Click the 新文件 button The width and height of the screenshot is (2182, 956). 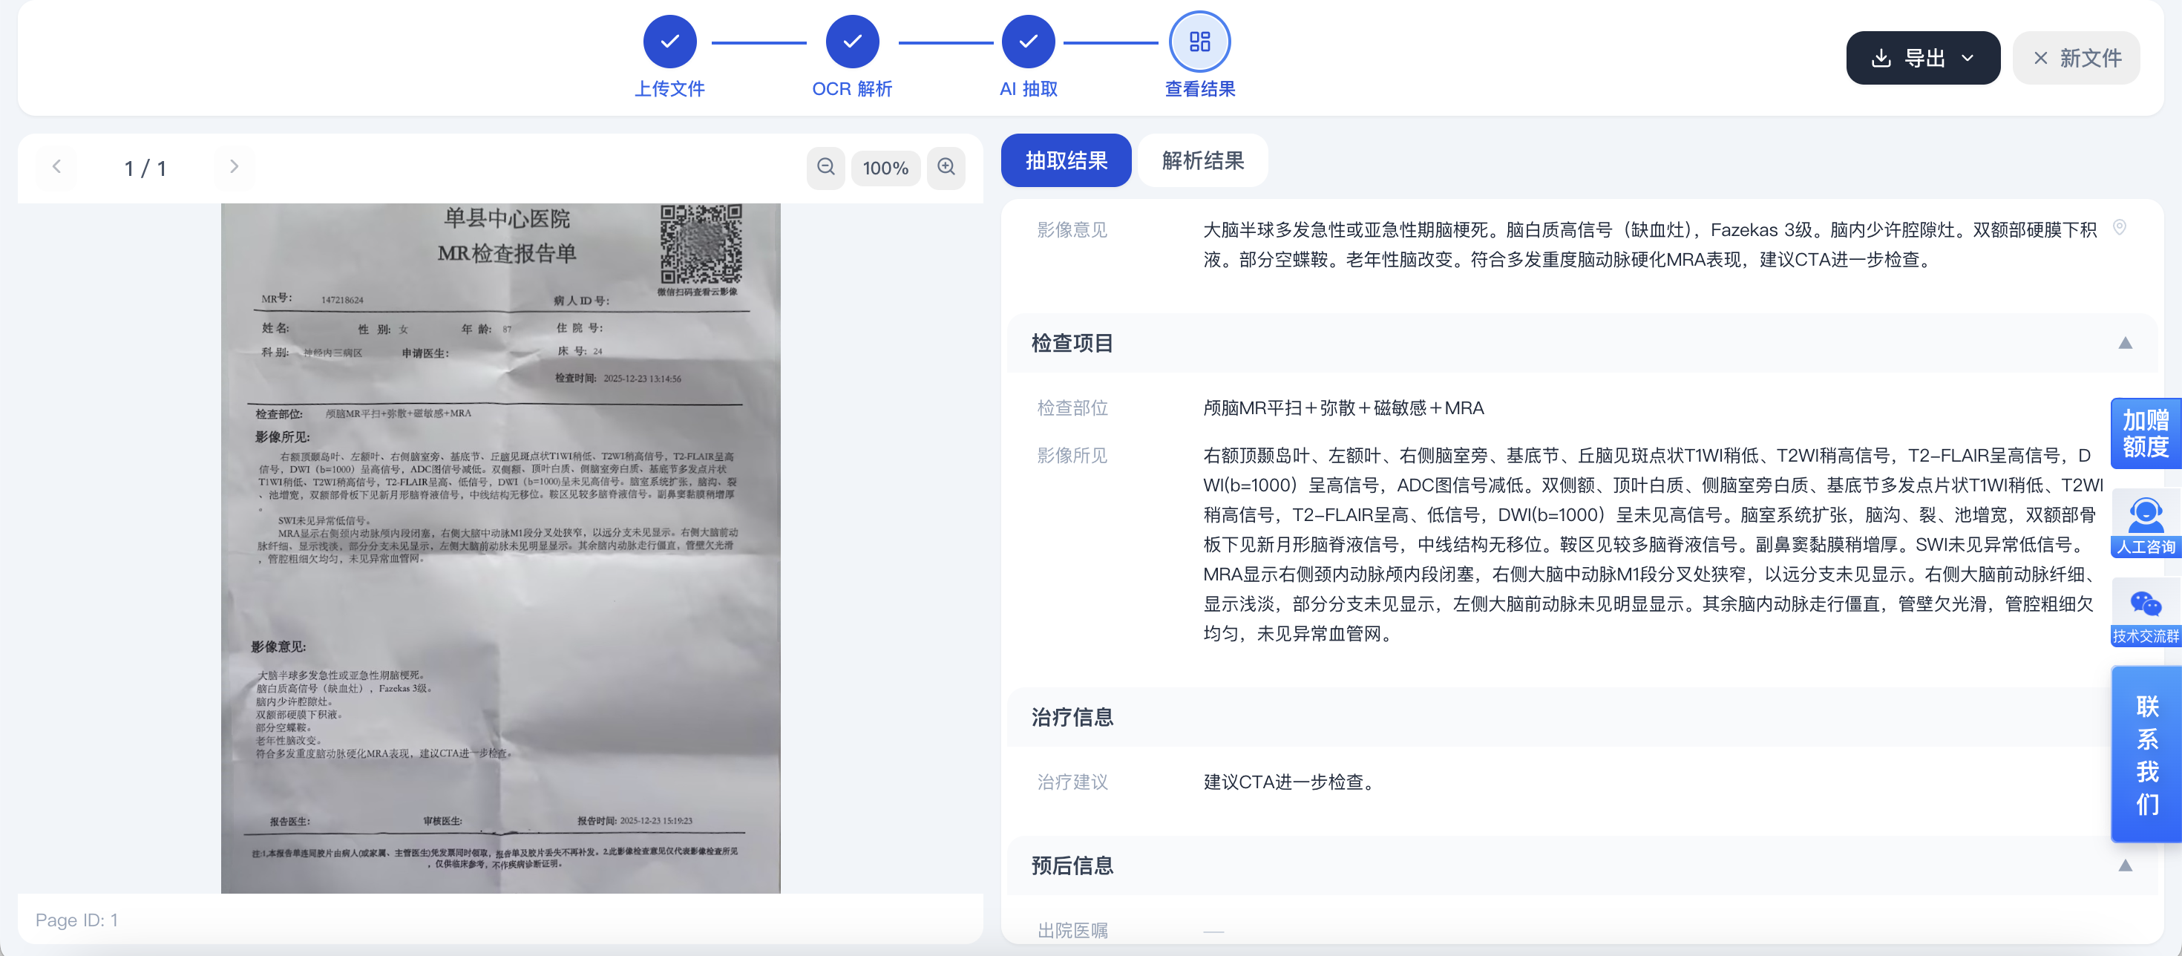click(x=2076, y=59)
